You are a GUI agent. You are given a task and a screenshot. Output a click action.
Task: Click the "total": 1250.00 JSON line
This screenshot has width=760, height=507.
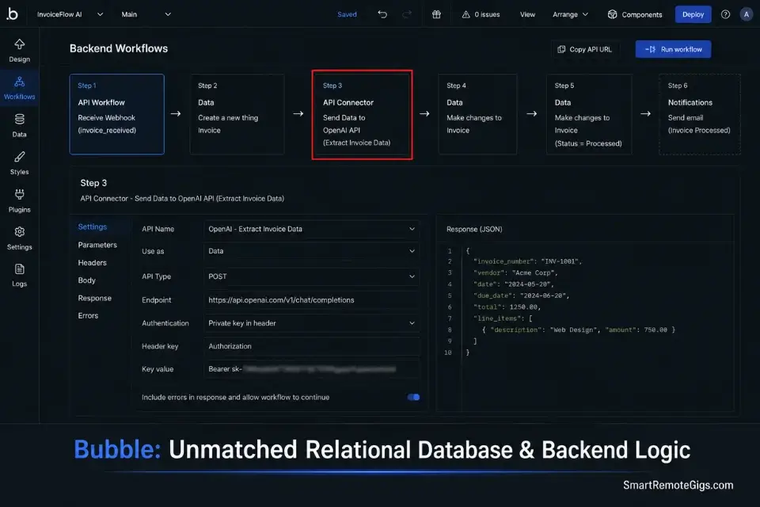507,307
